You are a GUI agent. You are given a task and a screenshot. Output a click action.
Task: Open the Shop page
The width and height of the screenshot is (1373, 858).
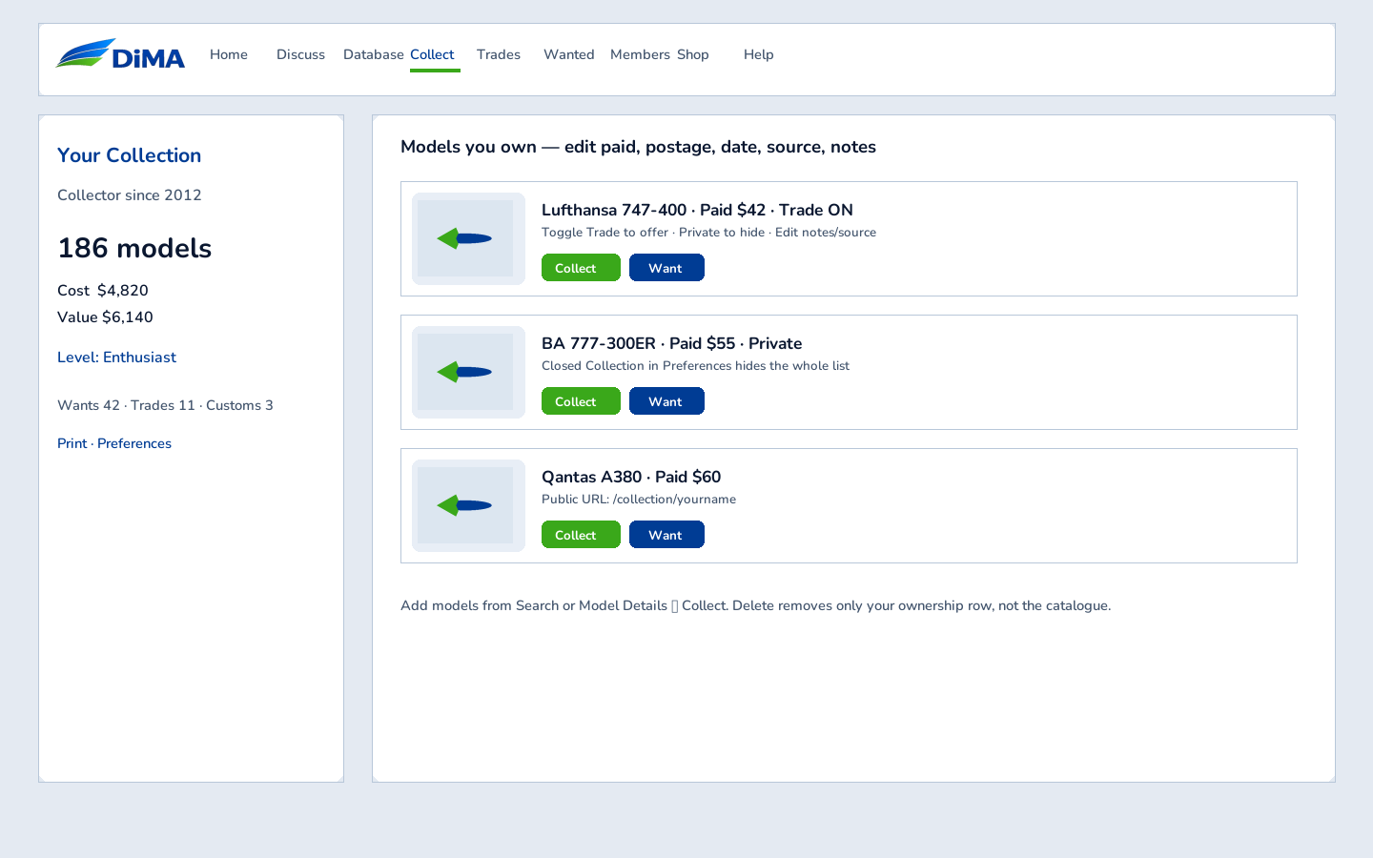click(x=693, y=54)
